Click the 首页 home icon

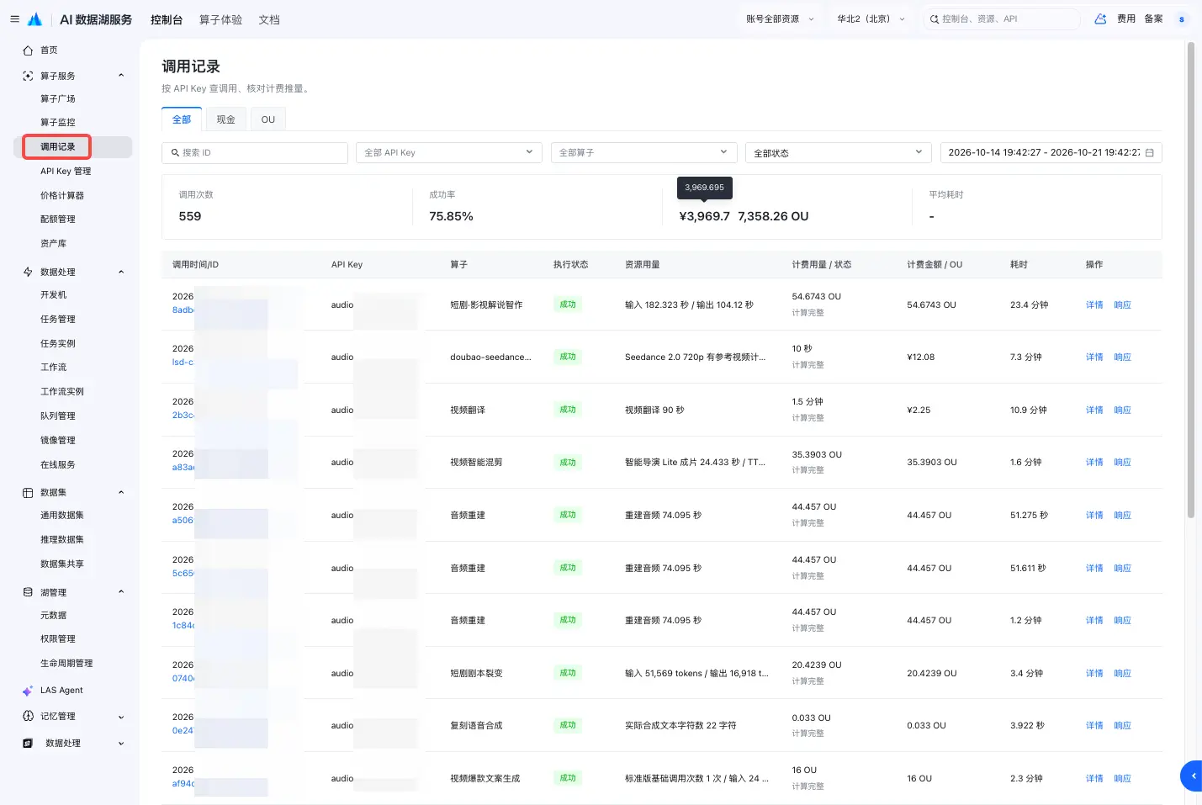coord(28,50)
